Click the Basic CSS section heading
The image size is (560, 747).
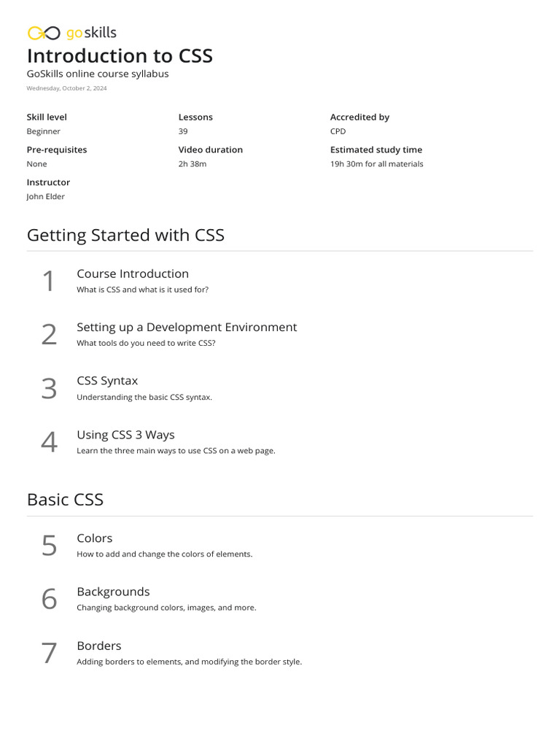[65, 500]
